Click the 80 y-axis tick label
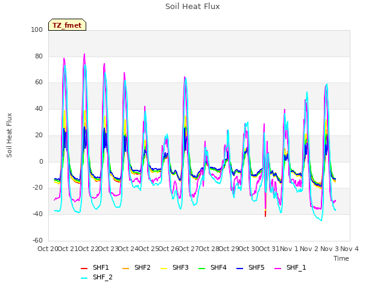This screenshot has height=289, width=386. (39, 56)
